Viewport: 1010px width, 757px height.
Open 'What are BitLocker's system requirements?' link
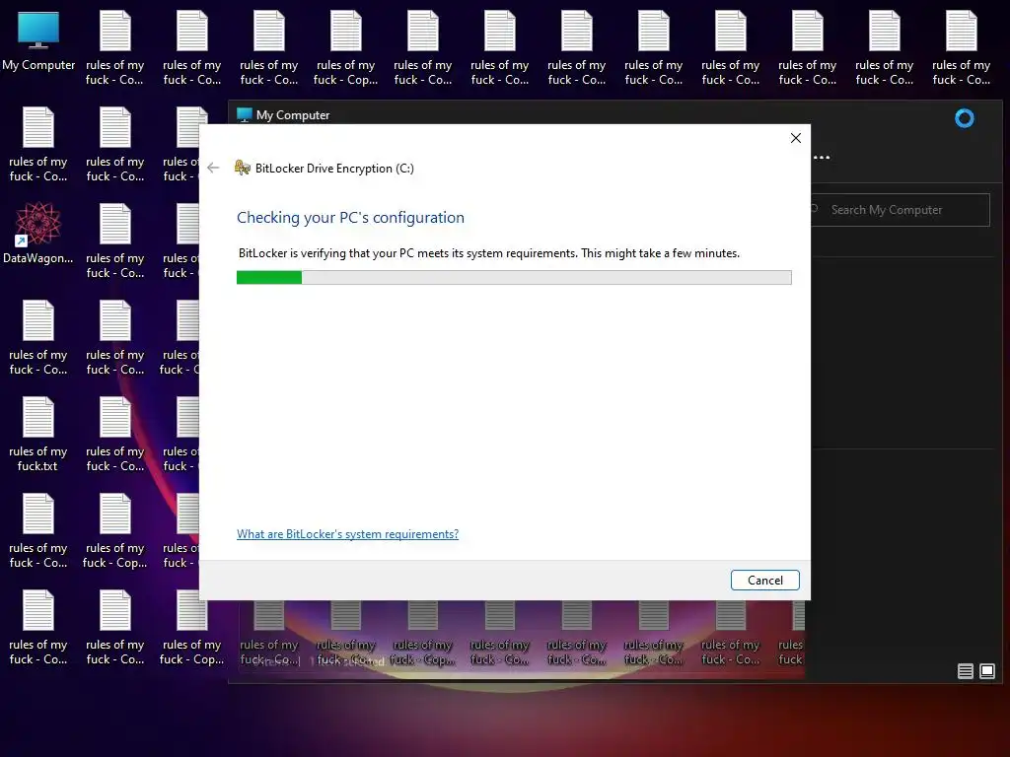pyautogui.click(x=347, y=533)
